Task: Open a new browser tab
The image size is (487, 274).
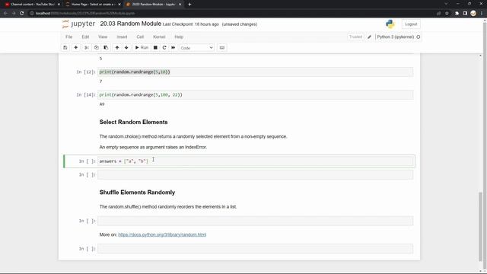Action: pyautogui.click(x=189, y=5)
